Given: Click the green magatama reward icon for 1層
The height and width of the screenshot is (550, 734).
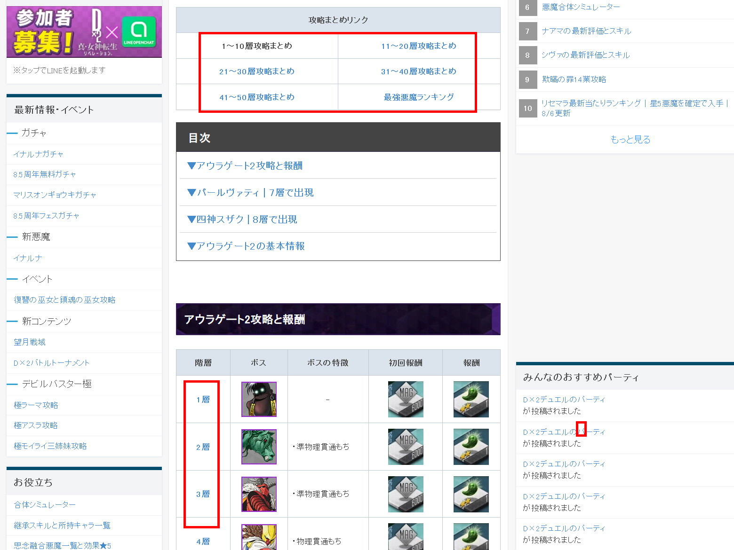Looking at the screenshot, I should point(471,399).
